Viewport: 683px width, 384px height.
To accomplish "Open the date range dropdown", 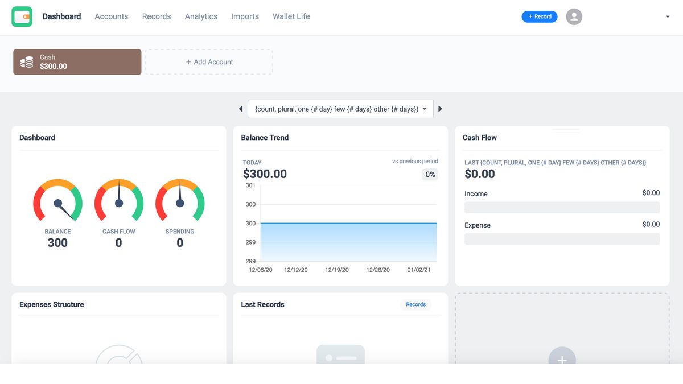I will tap(340, 109).
